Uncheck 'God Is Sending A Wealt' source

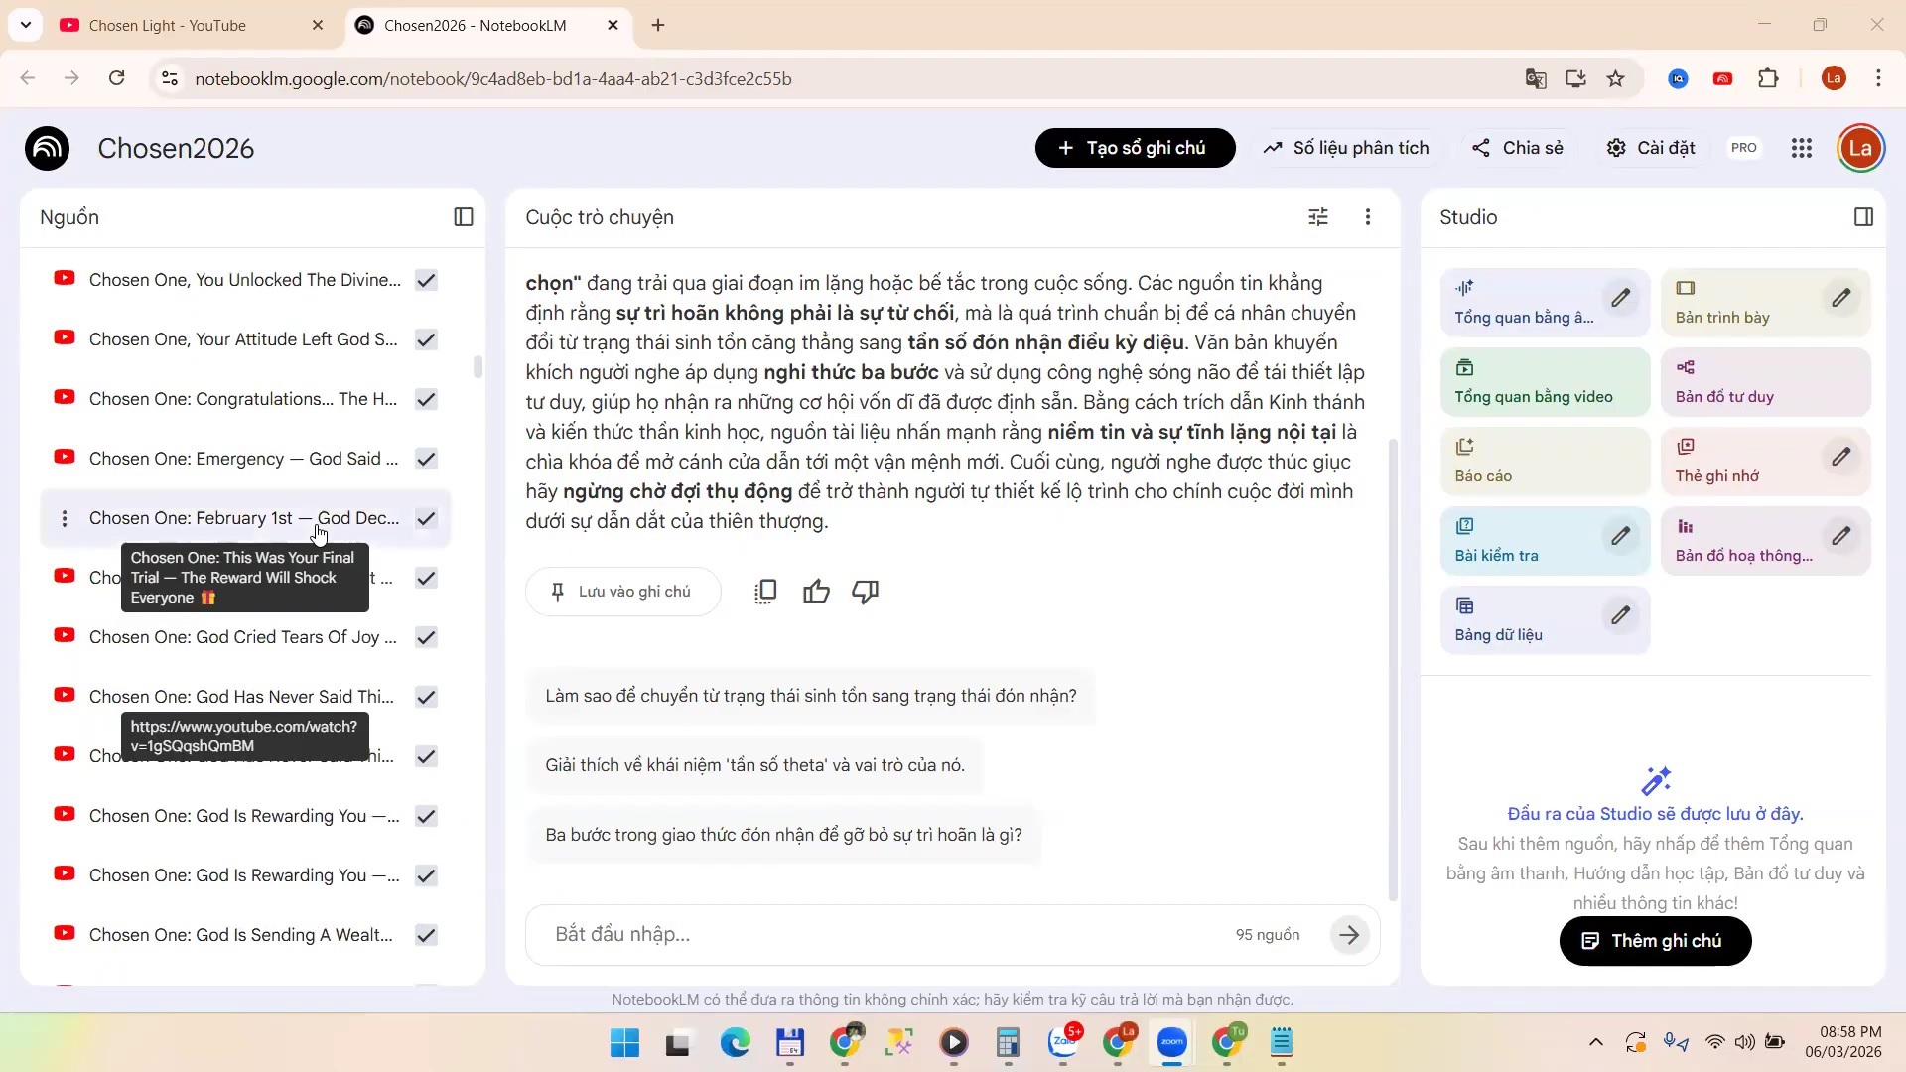426,935
